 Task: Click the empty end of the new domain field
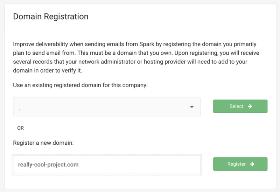157,164
